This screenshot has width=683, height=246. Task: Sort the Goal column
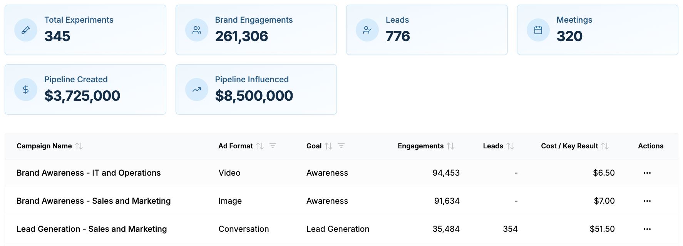click(328, 146)
